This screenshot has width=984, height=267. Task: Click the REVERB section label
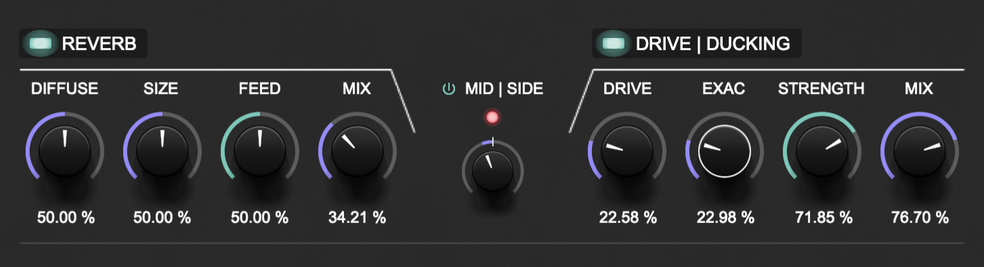click(100, 45)
